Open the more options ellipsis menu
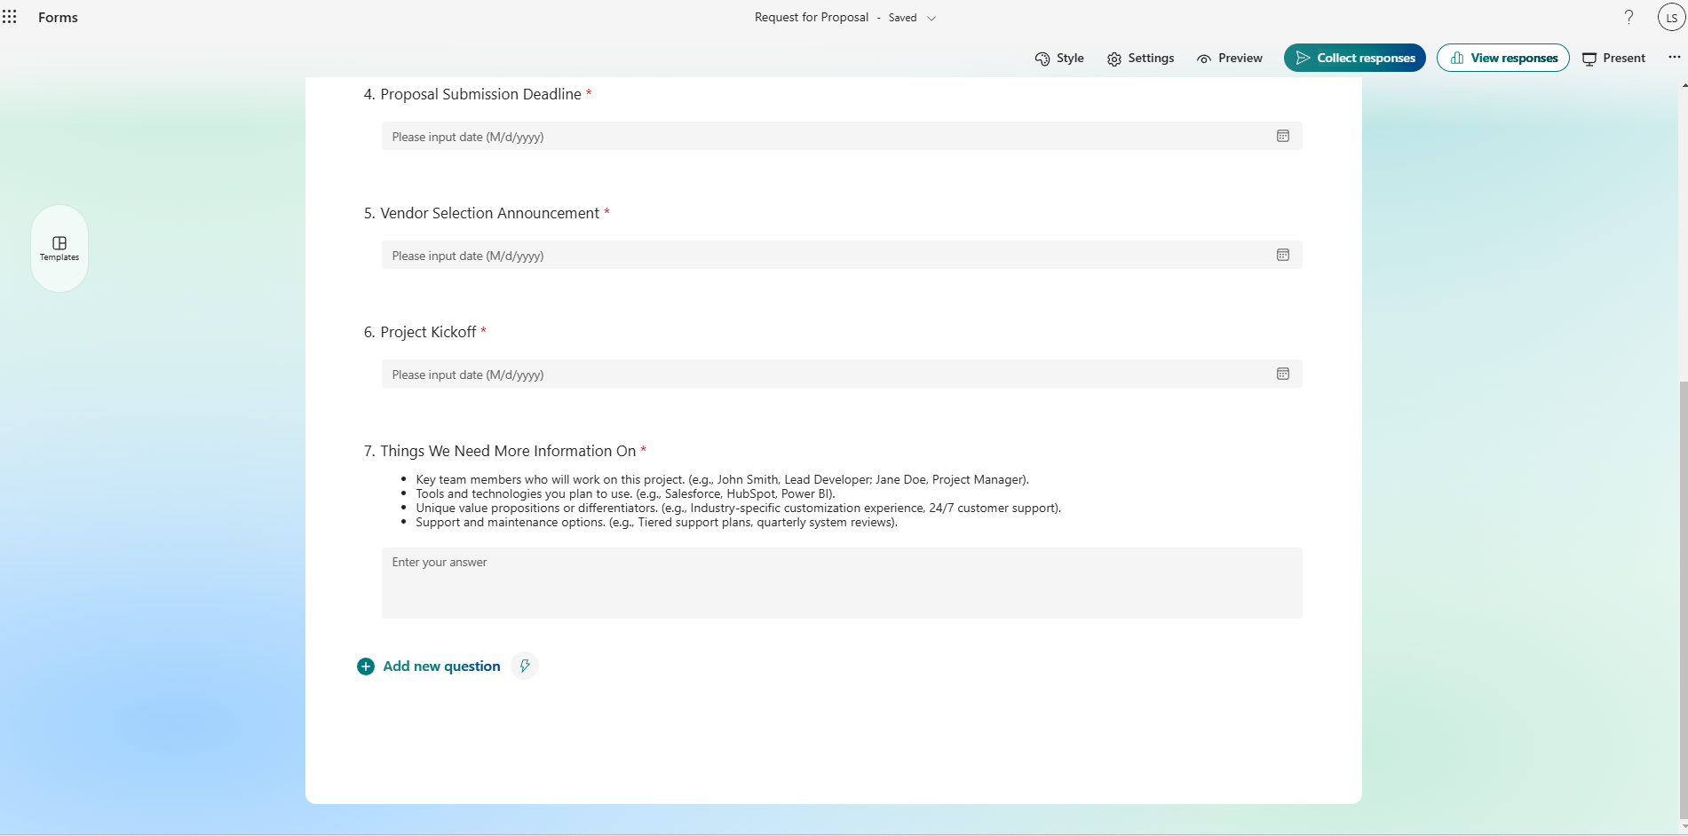Screen dimensions: 1688x836 (1674, 57)
